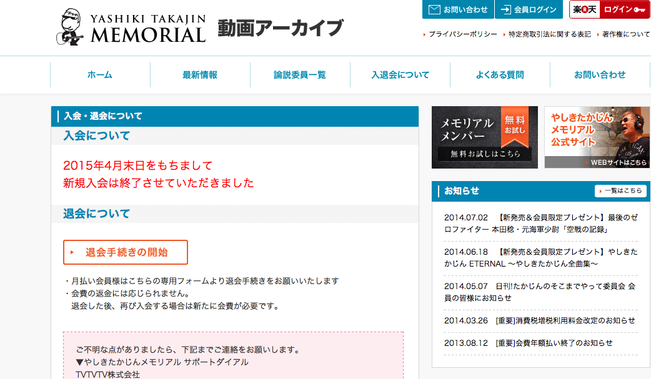Click the Yashiki Takajin Memorial logo

131,27
